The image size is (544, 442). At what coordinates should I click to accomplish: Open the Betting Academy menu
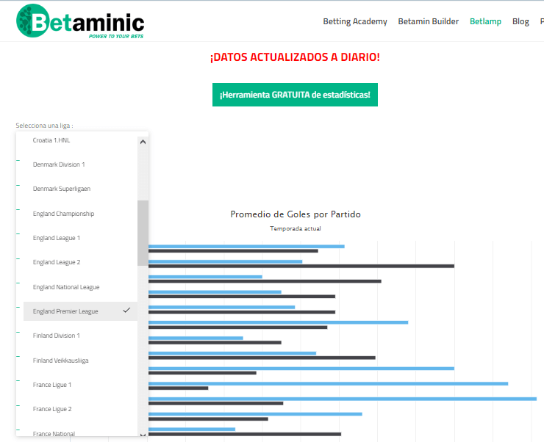coord(354,21)
